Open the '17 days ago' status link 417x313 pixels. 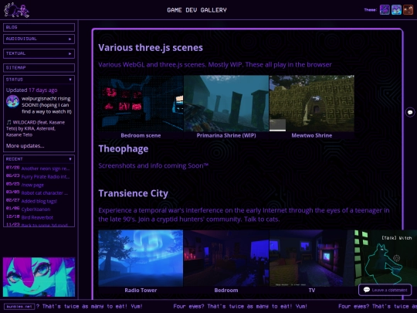click(42, 90)
